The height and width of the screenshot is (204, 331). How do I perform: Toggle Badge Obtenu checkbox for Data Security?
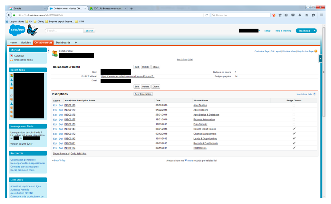tap(294, 124)
